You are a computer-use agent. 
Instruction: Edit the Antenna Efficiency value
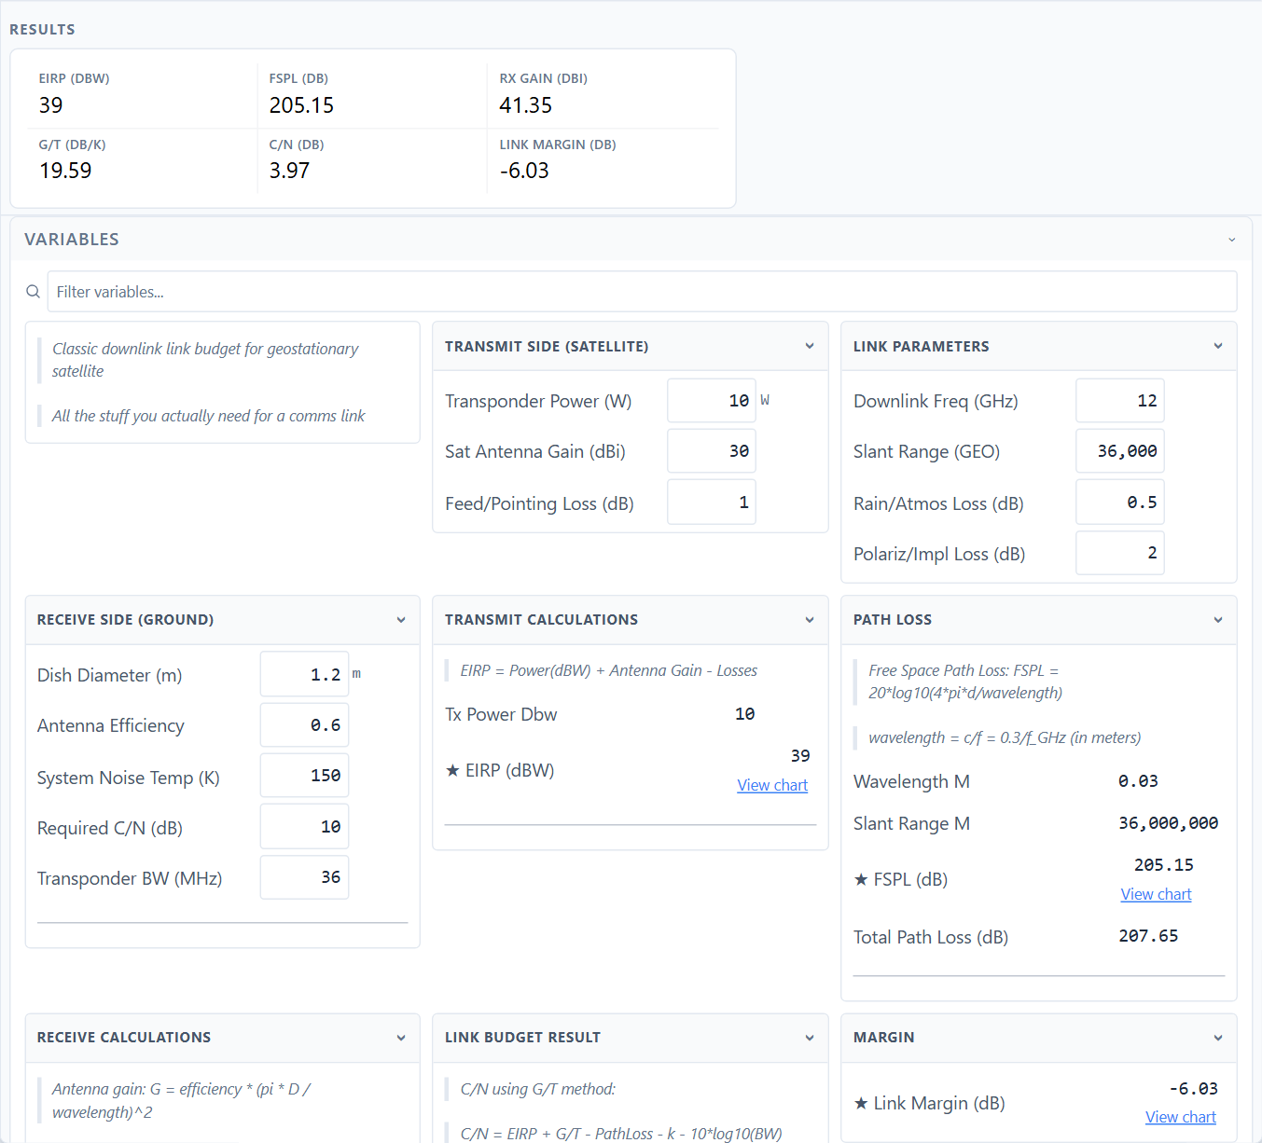[304, 725]
